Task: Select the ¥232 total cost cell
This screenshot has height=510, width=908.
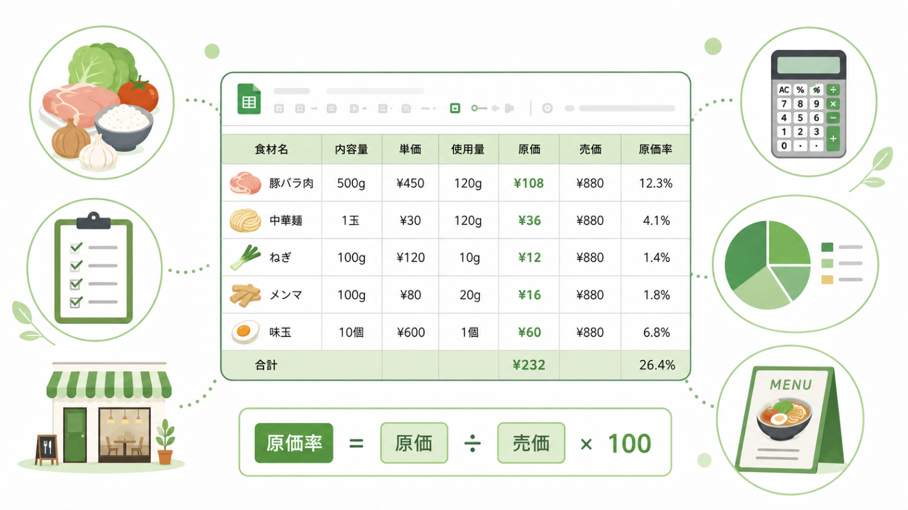Action: (529, 365)
